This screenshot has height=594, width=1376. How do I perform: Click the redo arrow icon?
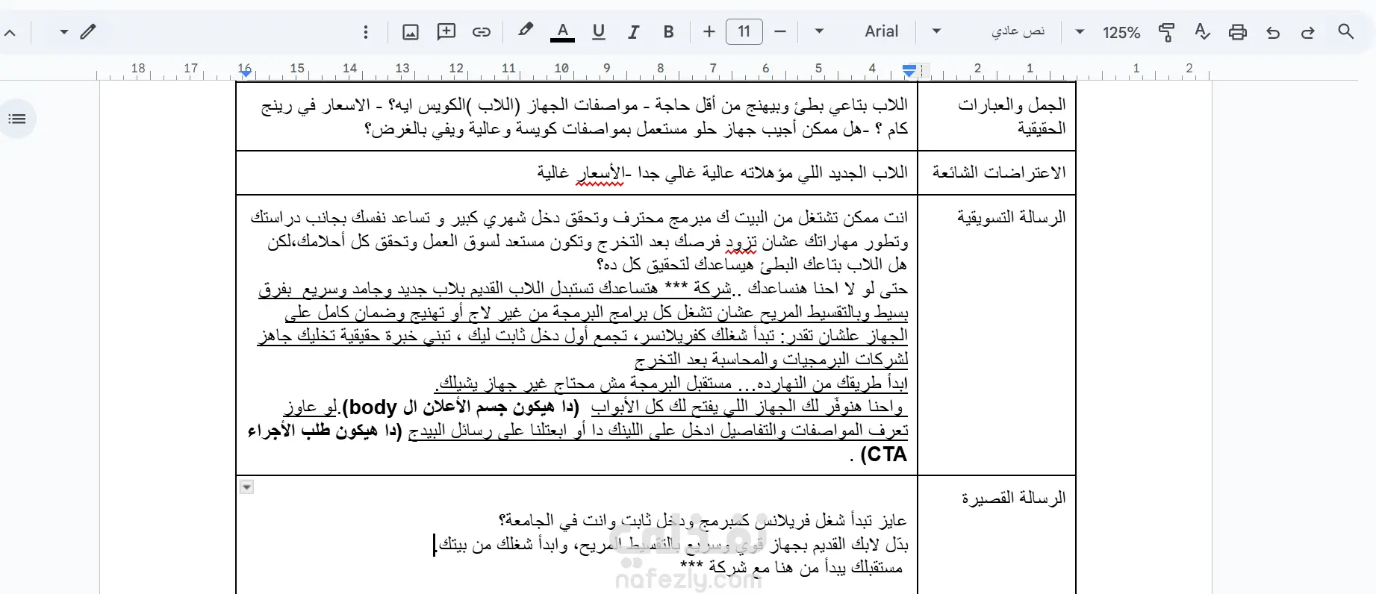(x=1308, y=32)
